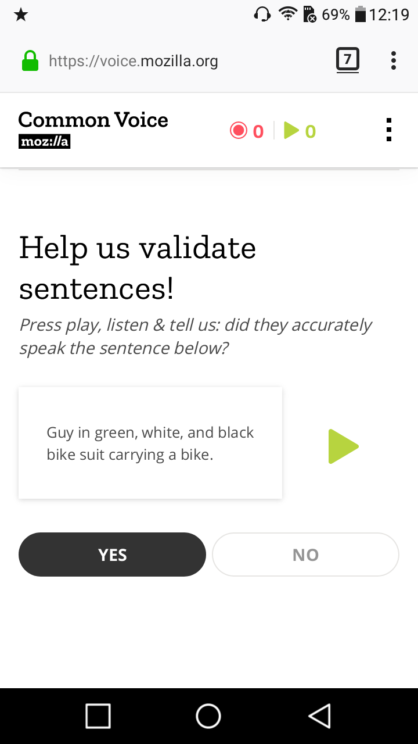Tap the Android back navigation button

click(320, 716)
